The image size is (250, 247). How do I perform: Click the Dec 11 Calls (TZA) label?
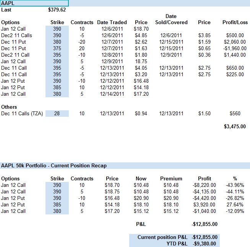(x=23, y=113)
